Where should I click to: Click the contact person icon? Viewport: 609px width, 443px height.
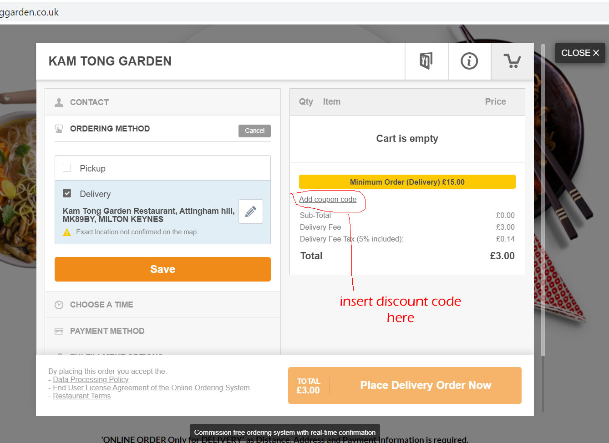(59, 102)
